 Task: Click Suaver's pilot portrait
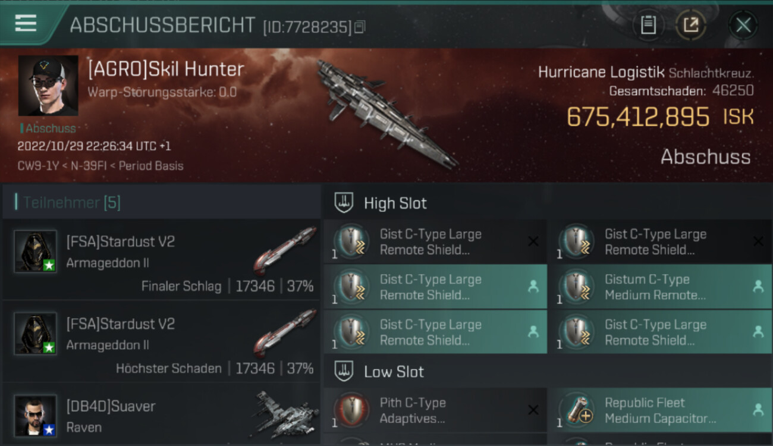(x=36, y=415)
